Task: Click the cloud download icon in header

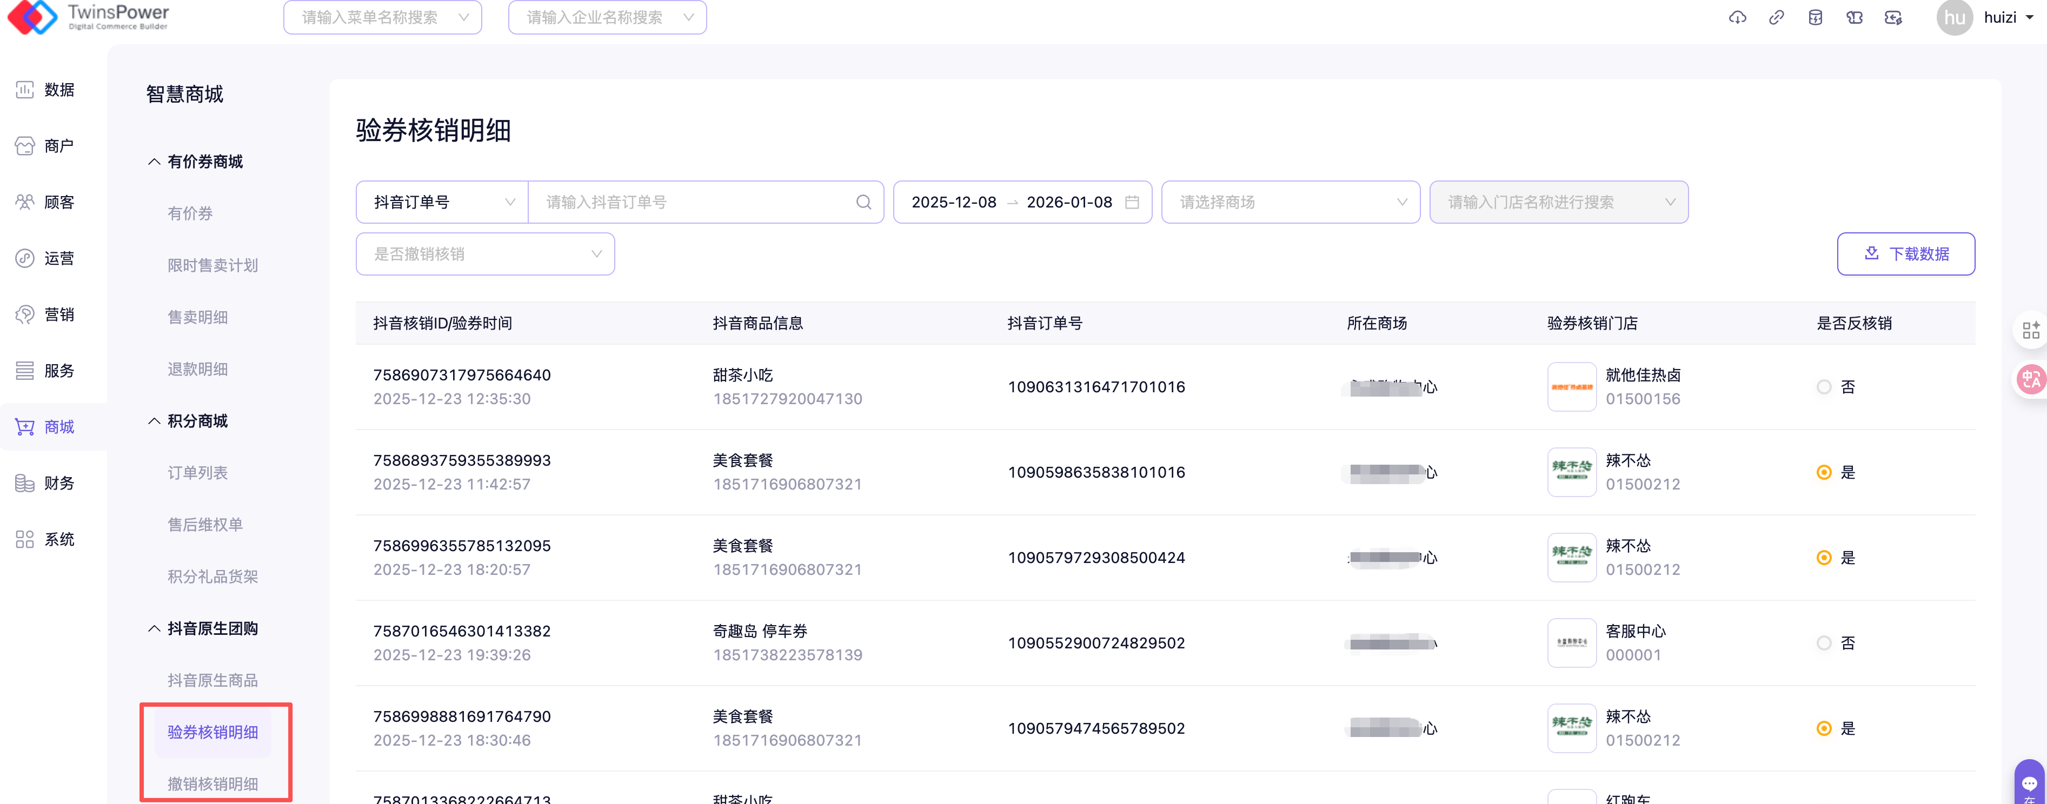Action: (1737, 17)
